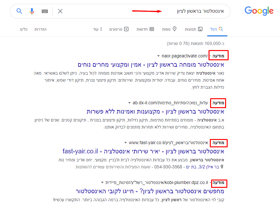Click phone number 054-930-3568
279x206 pixels.
[x=168, y=167]
